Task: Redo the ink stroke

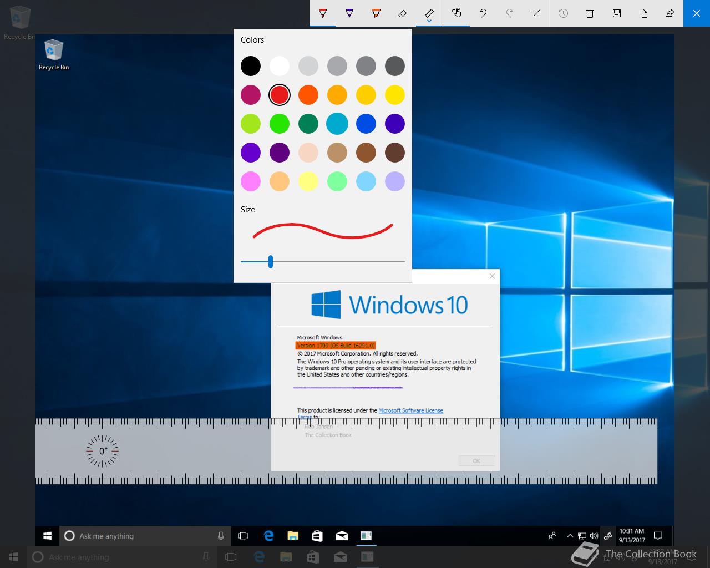Action: point(510,13)
